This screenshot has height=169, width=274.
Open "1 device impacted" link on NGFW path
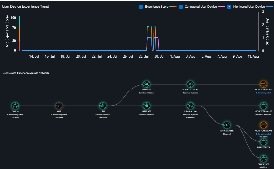263,93
